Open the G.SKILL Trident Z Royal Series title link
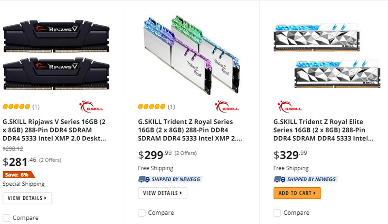Image resolution: width=388 pixels, height=224 pixels. pos(190,130)
